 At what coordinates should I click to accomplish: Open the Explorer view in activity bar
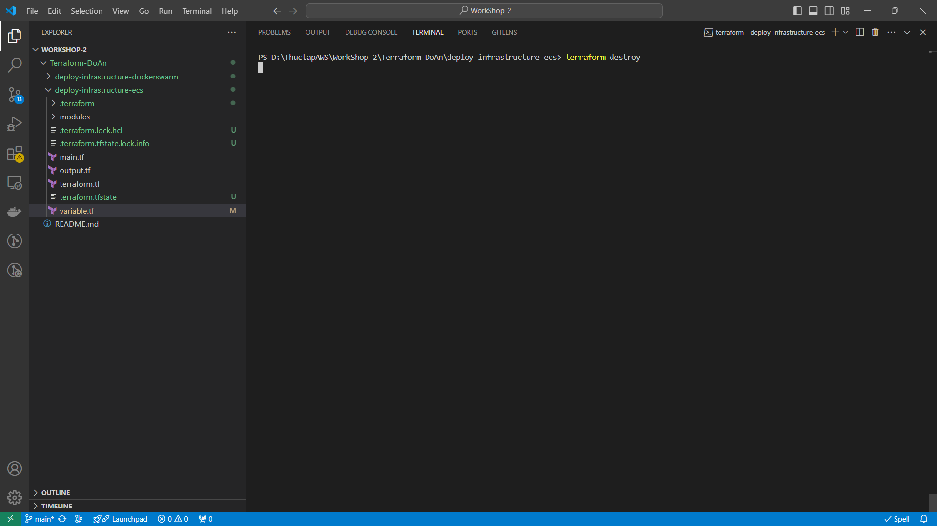point(15,36)
